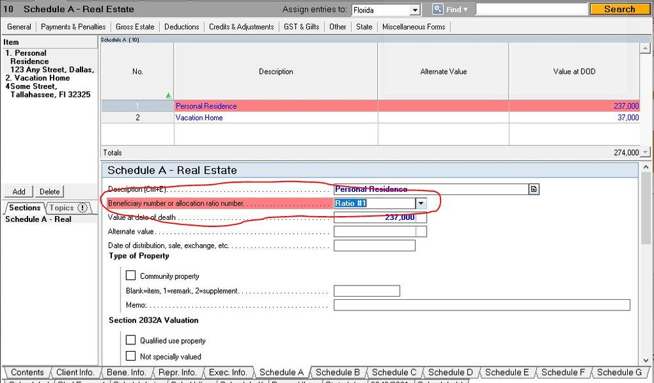Click the Add button in the item panel

19,192
